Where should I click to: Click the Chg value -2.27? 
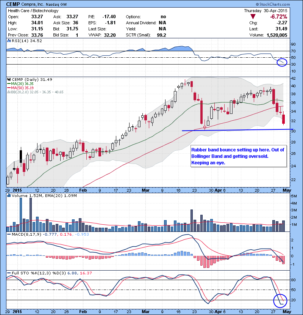(x=281, y=23)
